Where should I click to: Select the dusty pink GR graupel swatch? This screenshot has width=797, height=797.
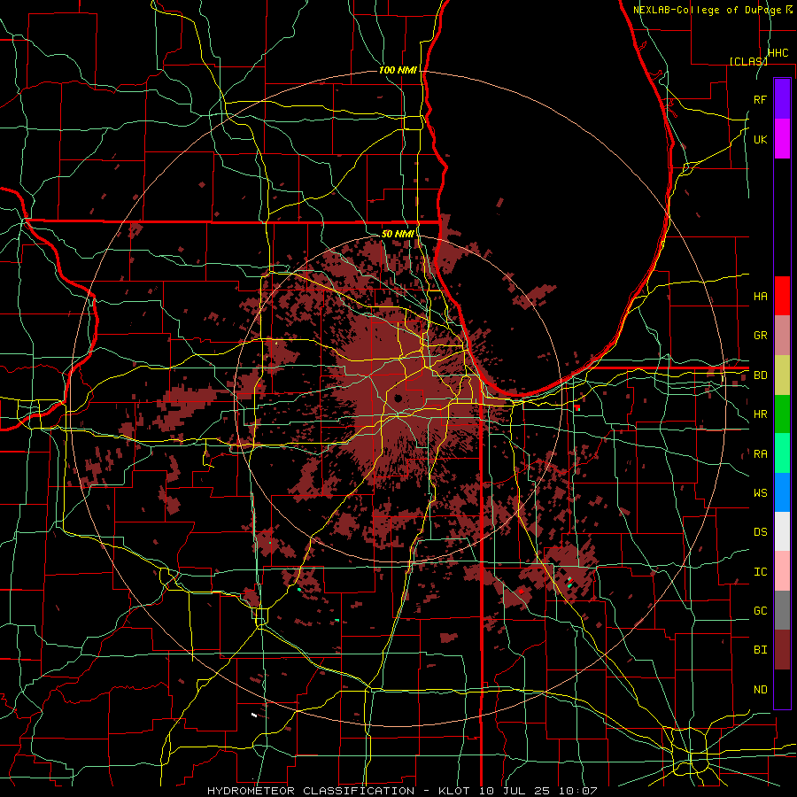click(x=782, y=336)
